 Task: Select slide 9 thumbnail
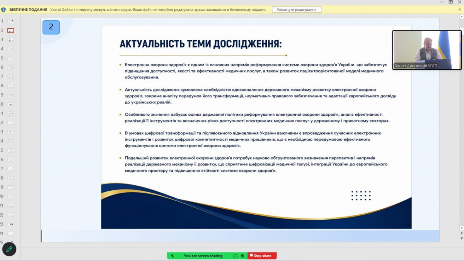(11, 95)
